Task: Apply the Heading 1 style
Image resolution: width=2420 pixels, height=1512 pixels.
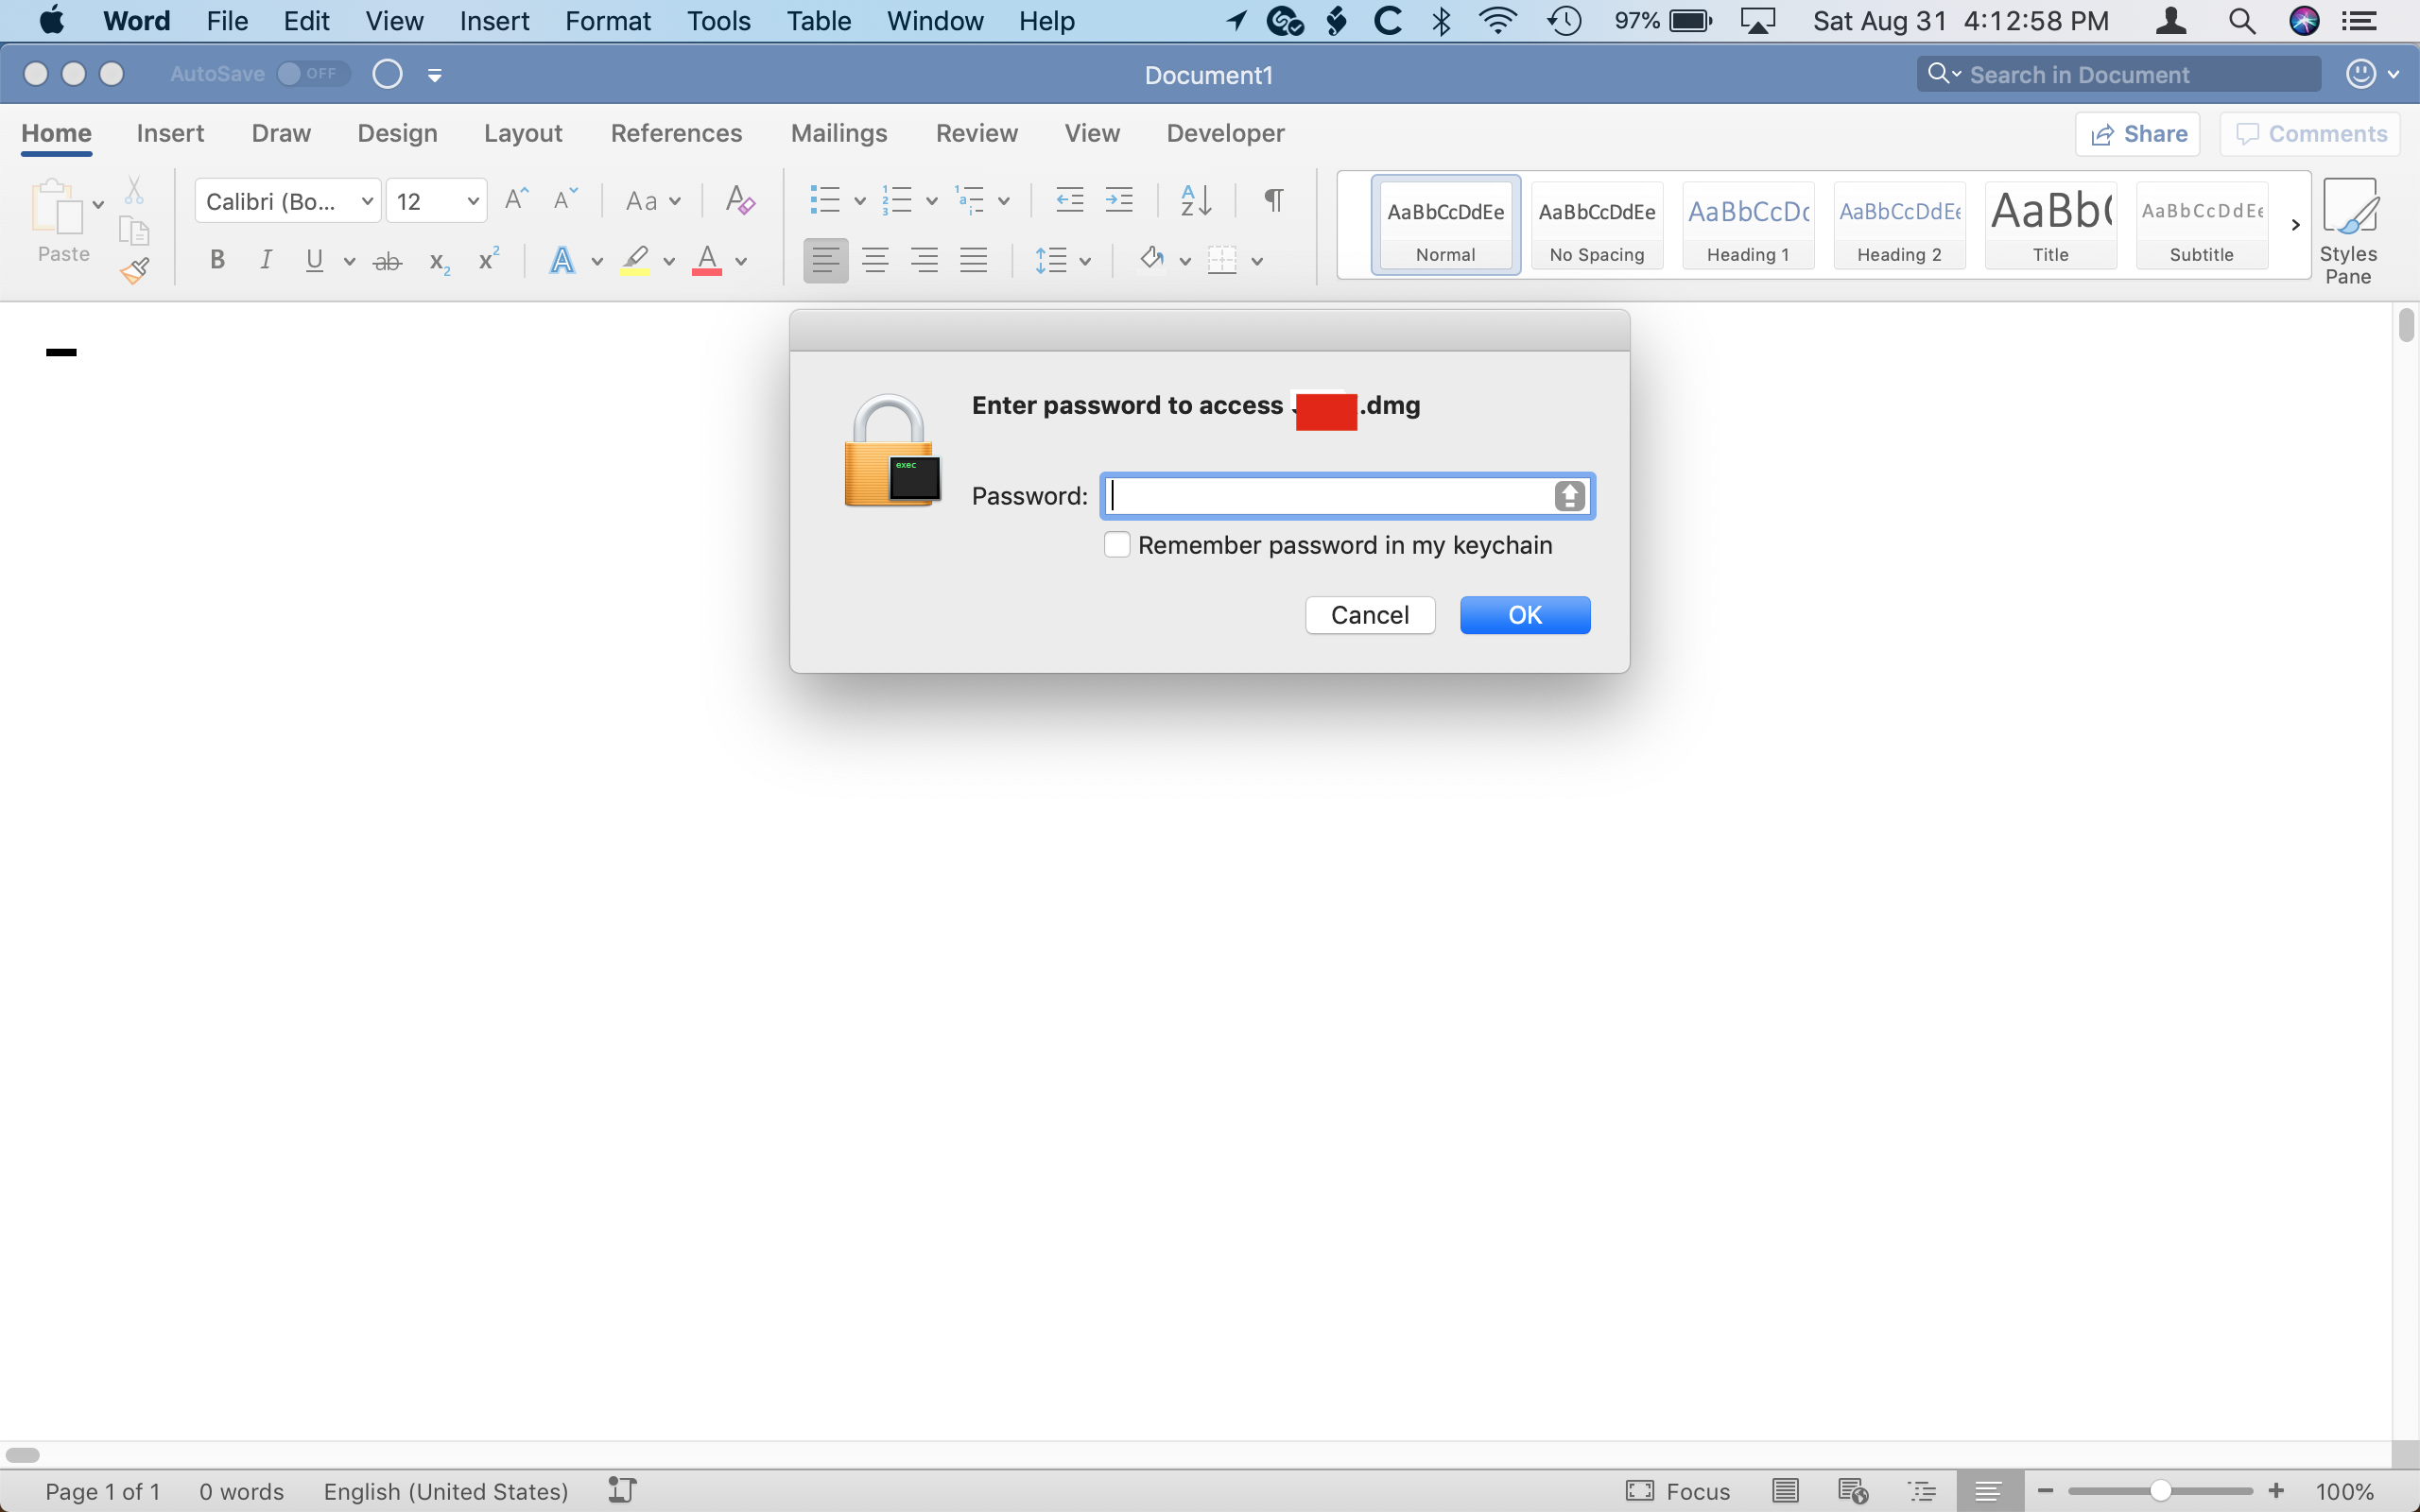Action: point(1748,226)
